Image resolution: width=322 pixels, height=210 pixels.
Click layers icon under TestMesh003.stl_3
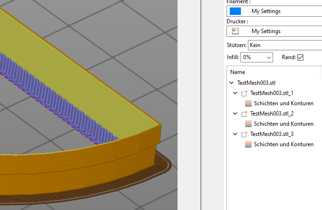(x=248, y=144)
